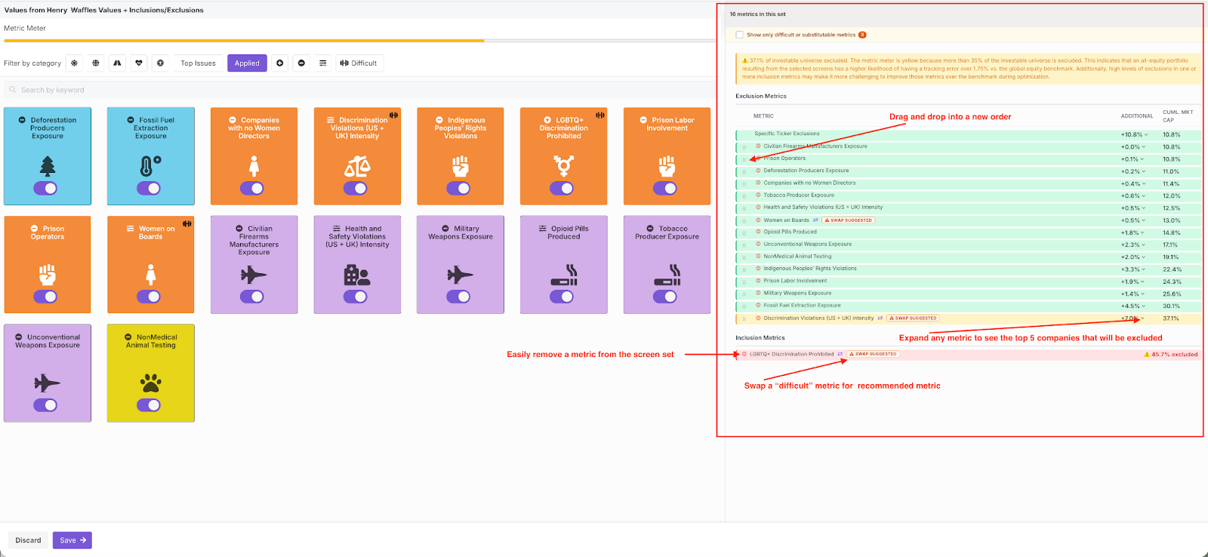This screenshot has width=1208, height=557.
Task: Switch to the Top Issues filter
Action: click(198, 63)
